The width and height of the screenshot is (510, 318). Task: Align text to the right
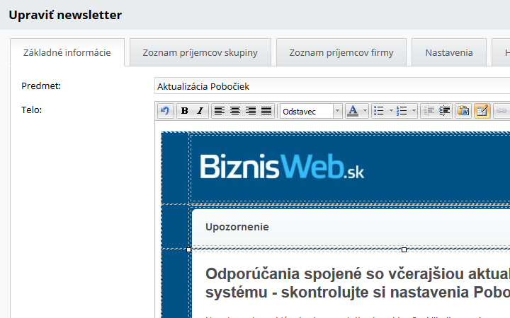coord(251,111)
